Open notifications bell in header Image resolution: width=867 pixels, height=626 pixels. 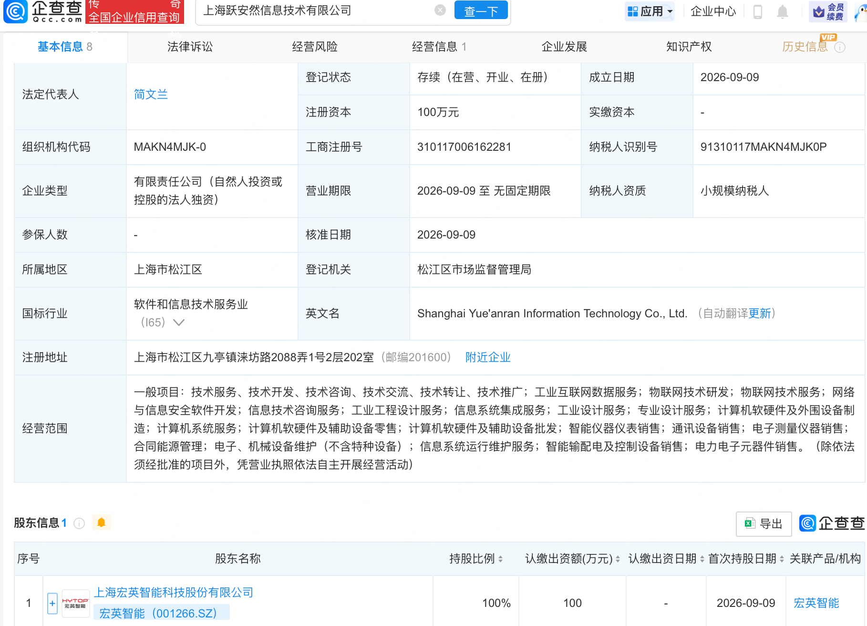tap(783, 11)
